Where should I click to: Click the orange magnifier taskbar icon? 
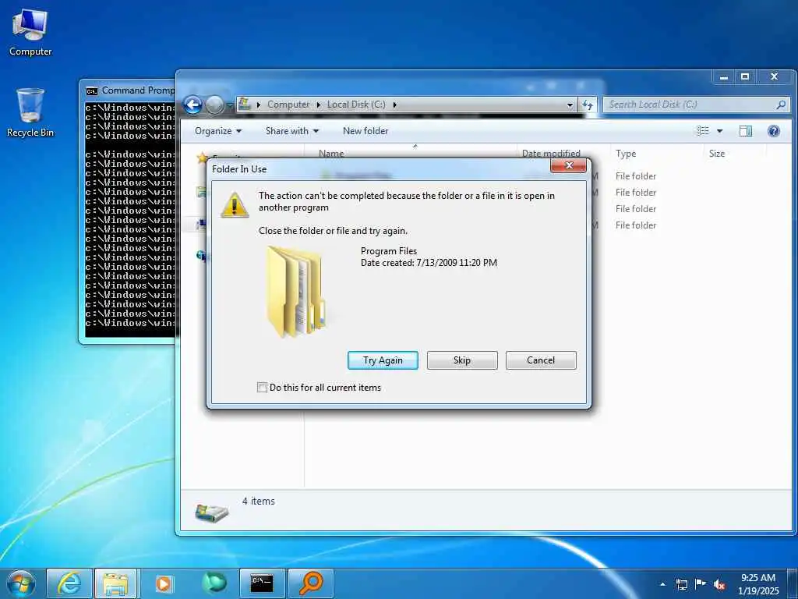coord(310,583)
